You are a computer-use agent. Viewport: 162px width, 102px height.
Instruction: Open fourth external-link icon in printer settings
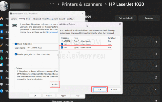pos(156,78)
